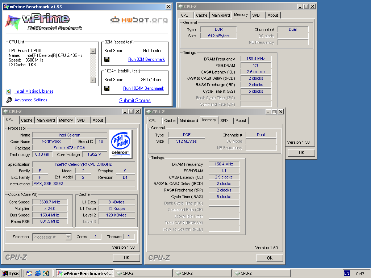Click the taskbar clock showing 0:47
Viewport: 371px width, 278px height.
(360, 274)
